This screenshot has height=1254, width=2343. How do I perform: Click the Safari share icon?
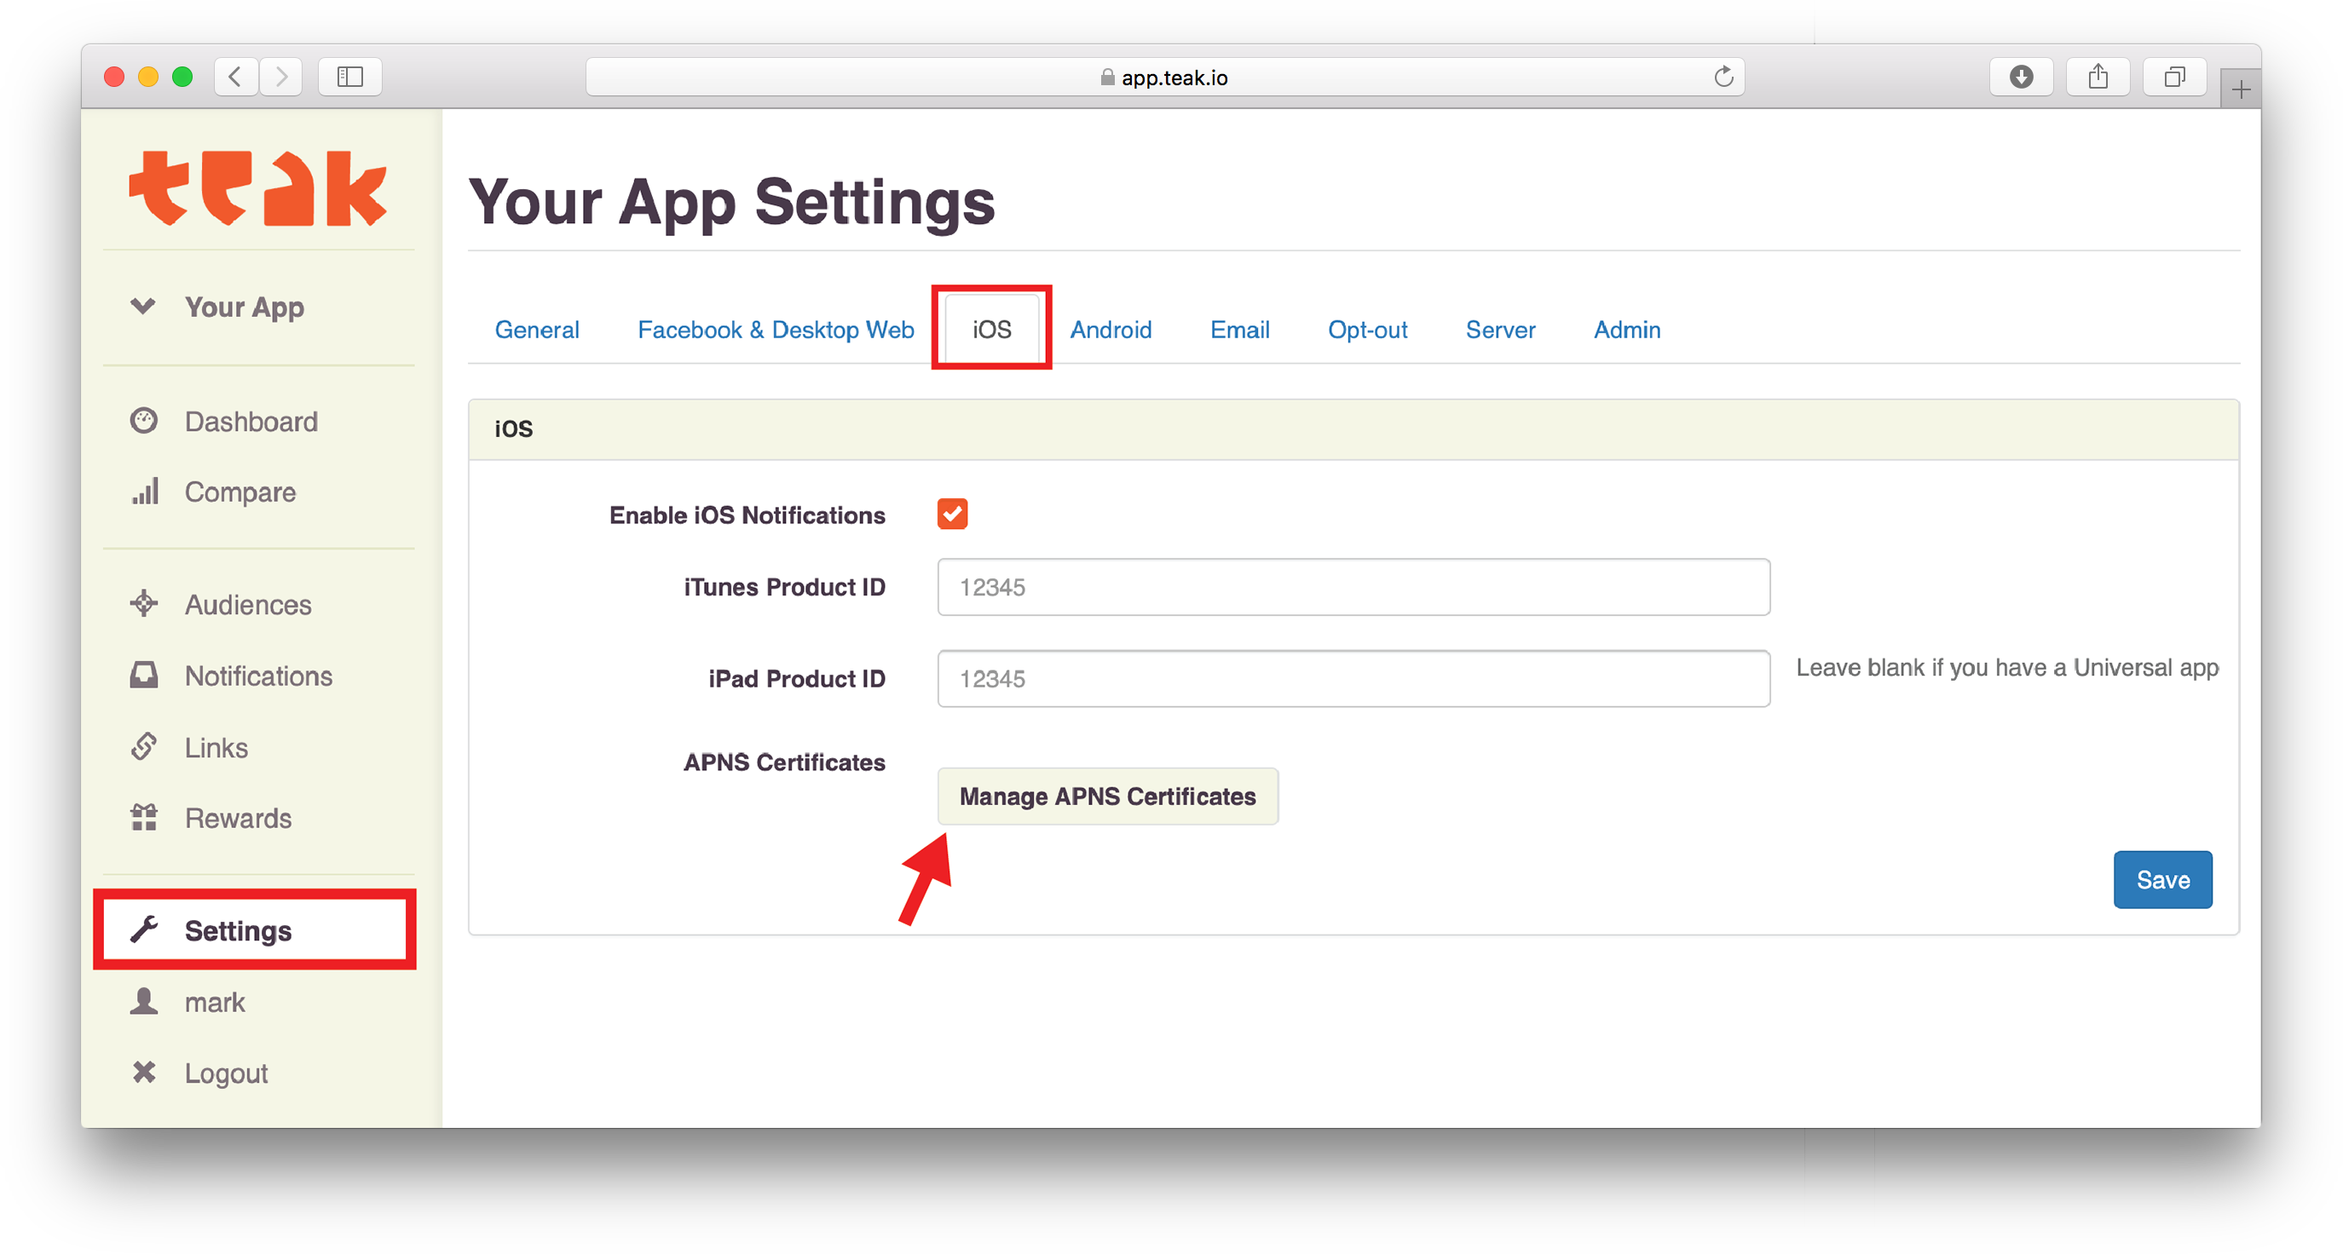(2098, 77)
